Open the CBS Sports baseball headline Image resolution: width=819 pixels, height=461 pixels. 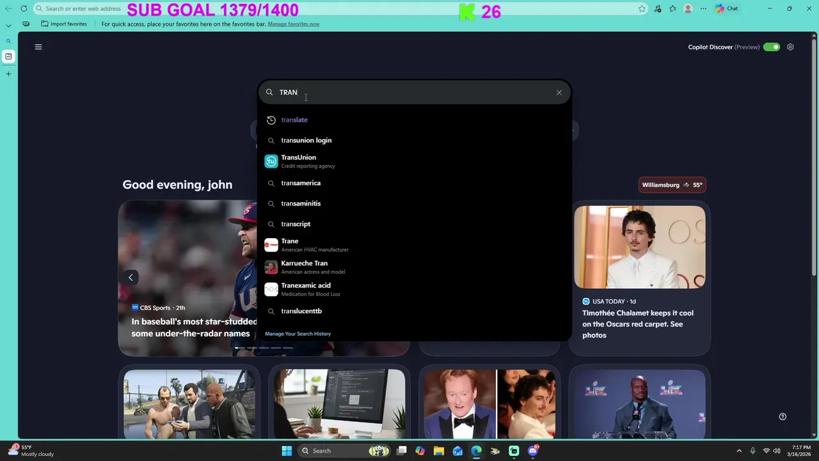195,327
